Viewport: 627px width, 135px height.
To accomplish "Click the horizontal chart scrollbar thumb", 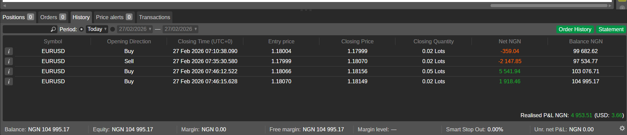I will coord(549,6).
